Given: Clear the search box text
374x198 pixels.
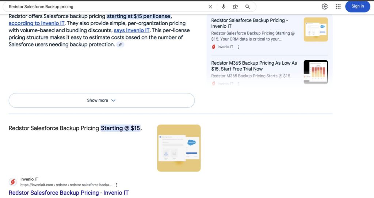Looking at the screenshot, I should click(210, 7).
